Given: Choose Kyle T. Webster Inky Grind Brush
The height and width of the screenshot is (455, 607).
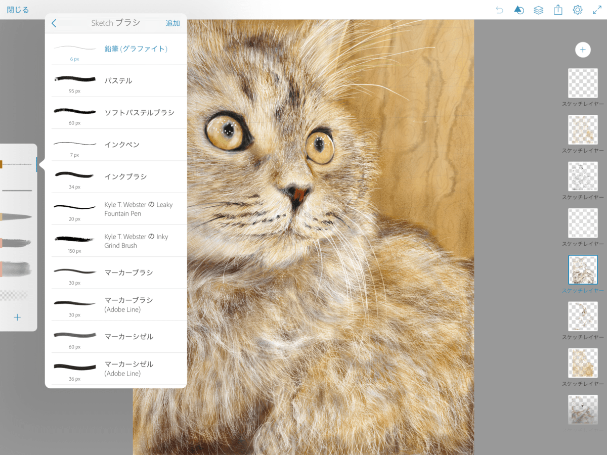Looking at the screenshot, I should [x=116, y=241].
